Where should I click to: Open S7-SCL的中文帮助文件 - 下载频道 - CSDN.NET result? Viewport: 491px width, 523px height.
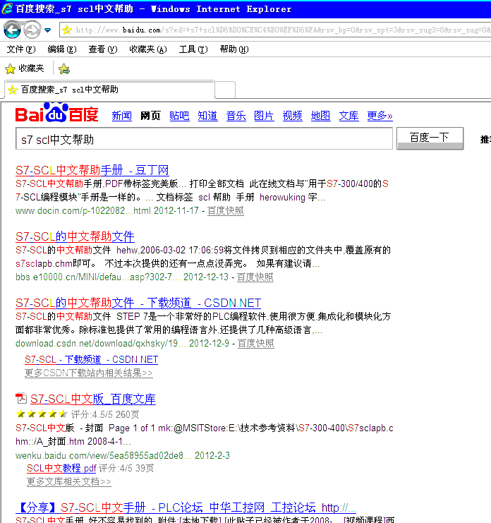(138, 303)
